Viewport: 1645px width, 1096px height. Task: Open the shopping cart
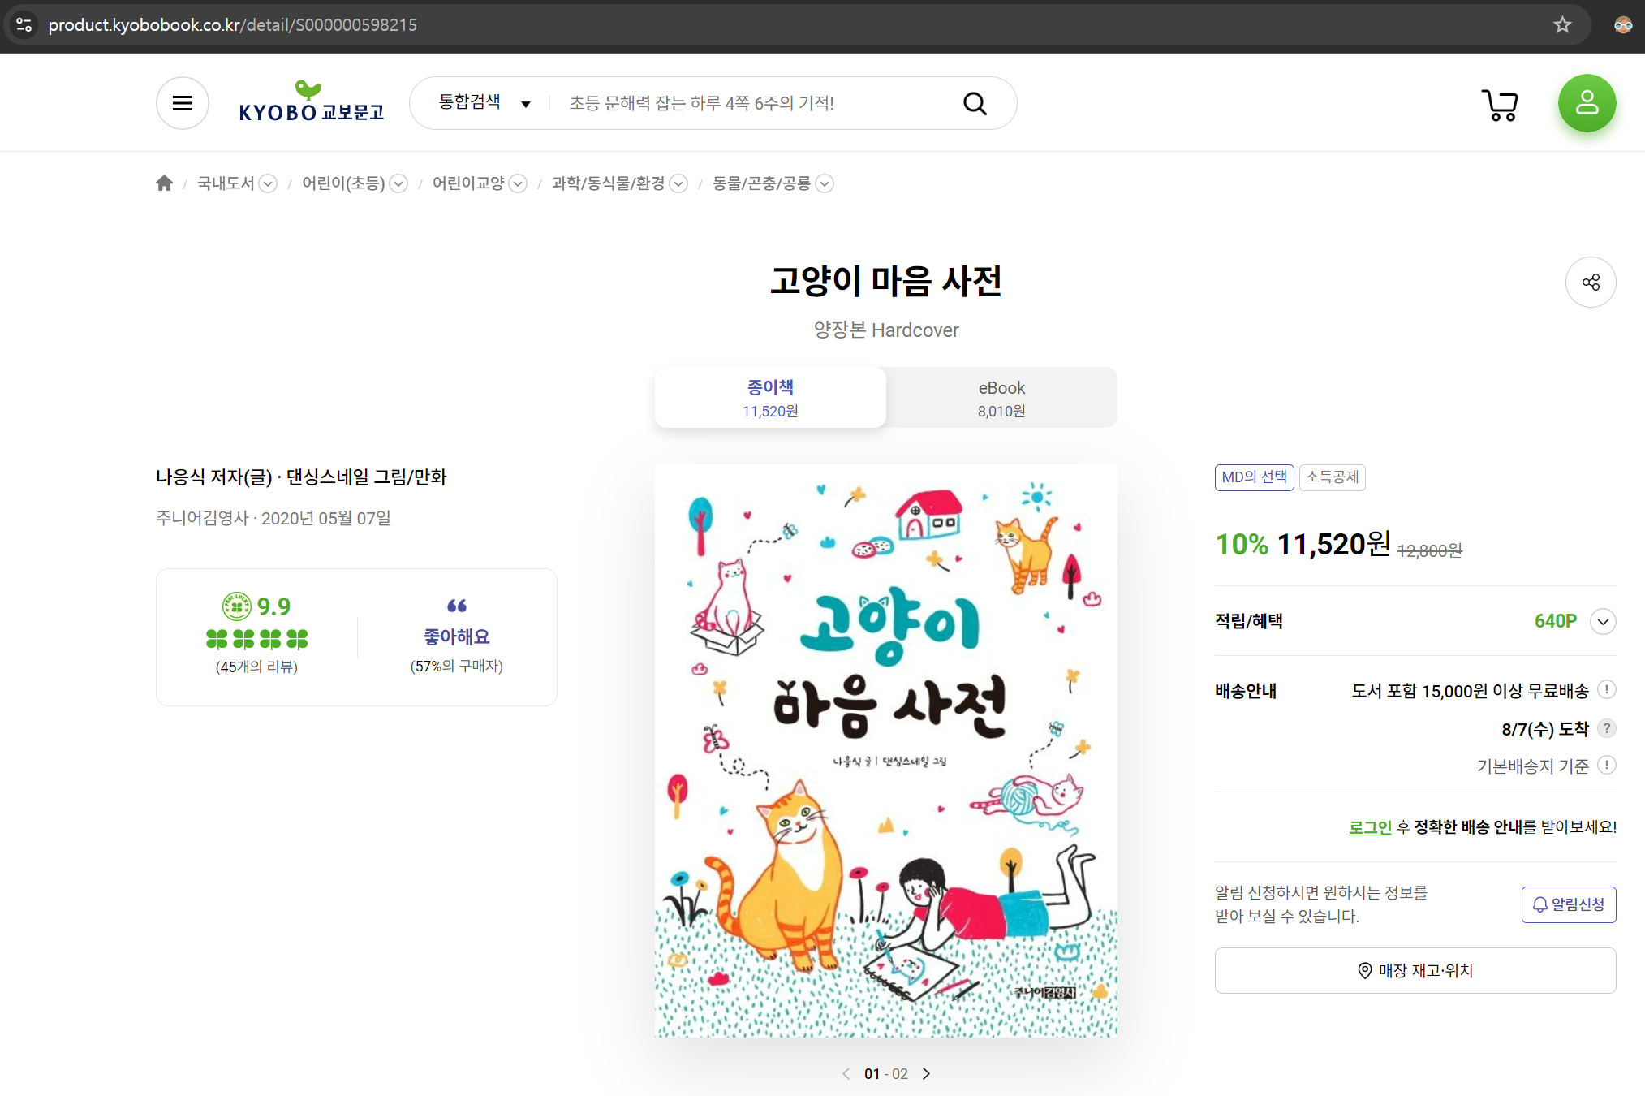click(1500, 105)
